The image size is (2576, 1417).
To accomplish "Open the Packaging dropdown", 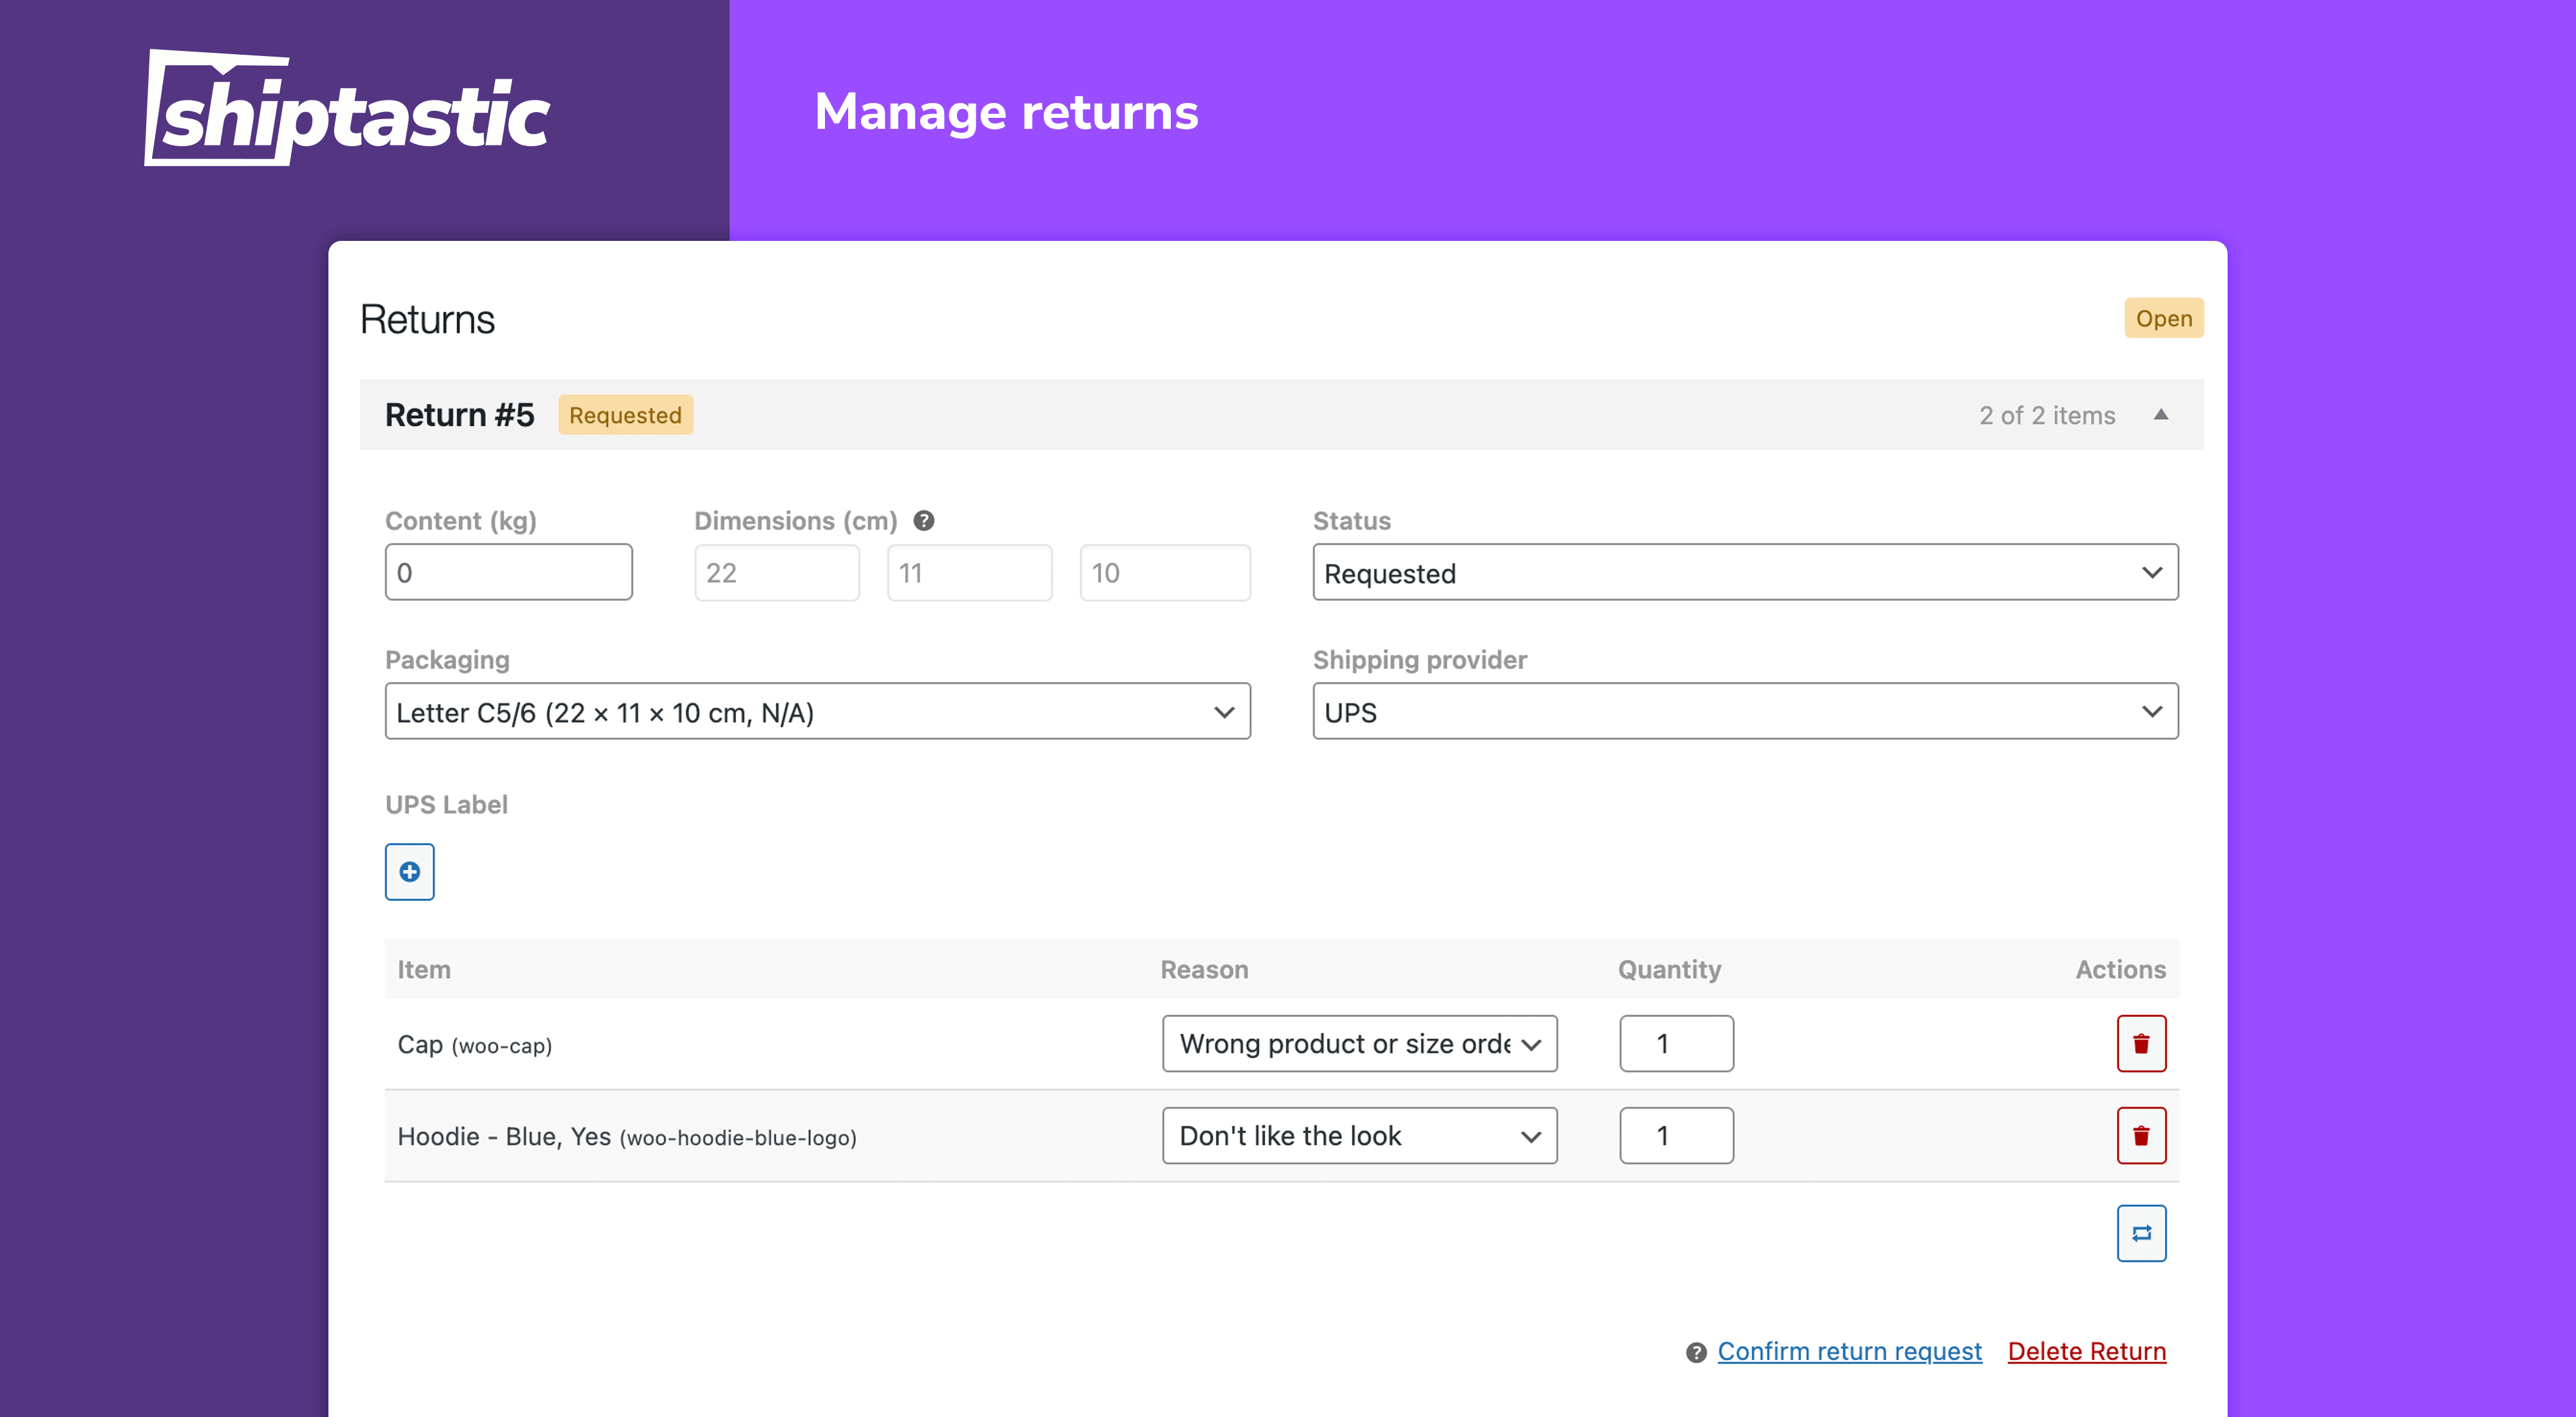I will coord(817,711).
